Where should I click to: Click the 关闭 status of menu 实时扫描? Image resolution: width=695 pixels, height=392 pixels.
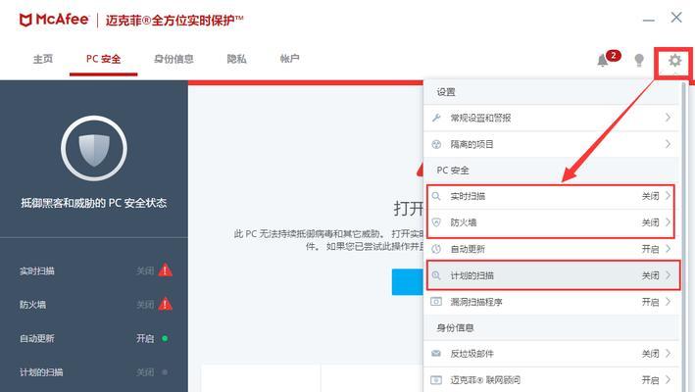[650, 196]
